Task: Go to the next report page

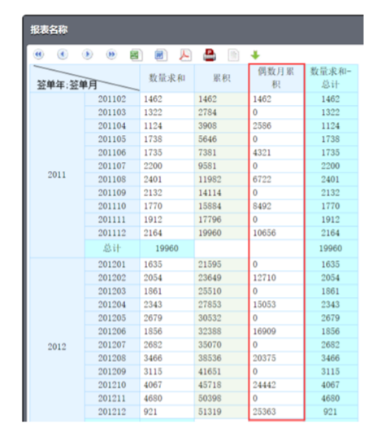Action: (87, 55)
